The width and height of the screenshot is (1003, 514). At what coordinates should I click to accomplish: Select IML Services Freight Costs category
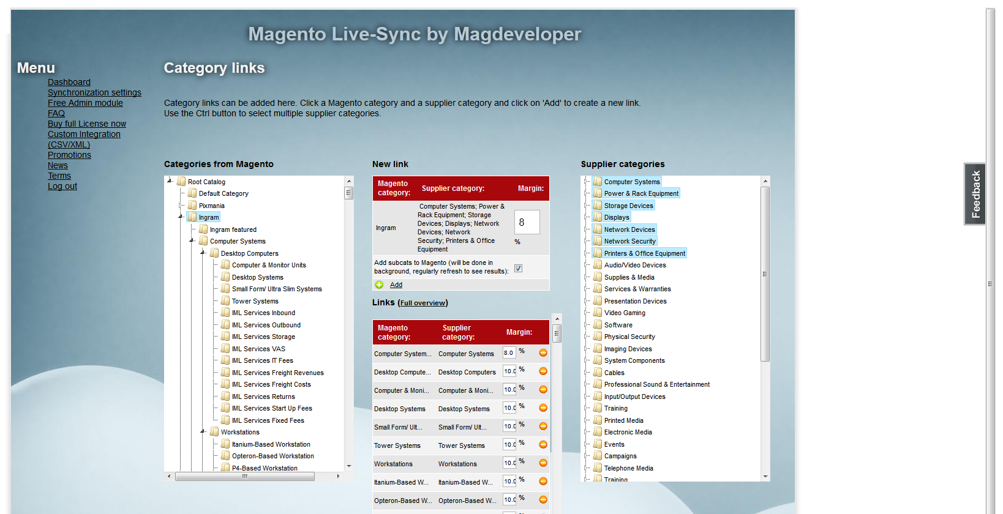tap(271, 384)
